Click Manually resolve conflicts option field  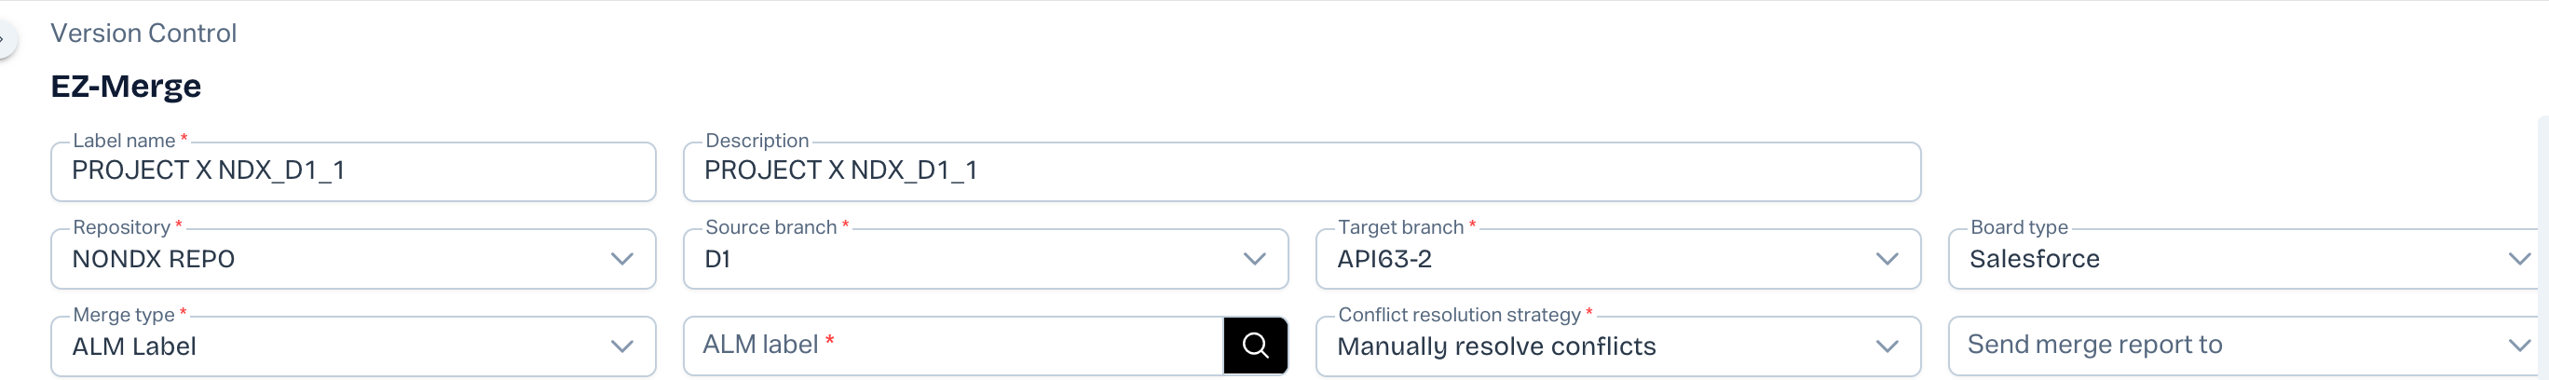tap(1495, 346)
